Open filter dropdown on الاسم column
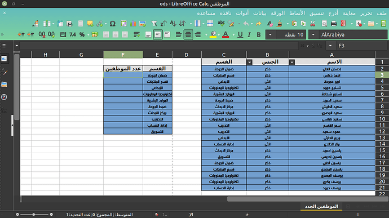The height and width of the screenshot is (218, 389). 292,63
